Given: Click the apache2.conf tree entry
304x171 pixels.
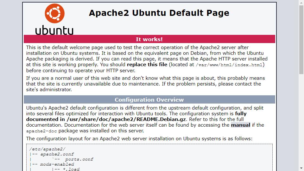Looking at the screenshot, I should click(x=57, y=154).
